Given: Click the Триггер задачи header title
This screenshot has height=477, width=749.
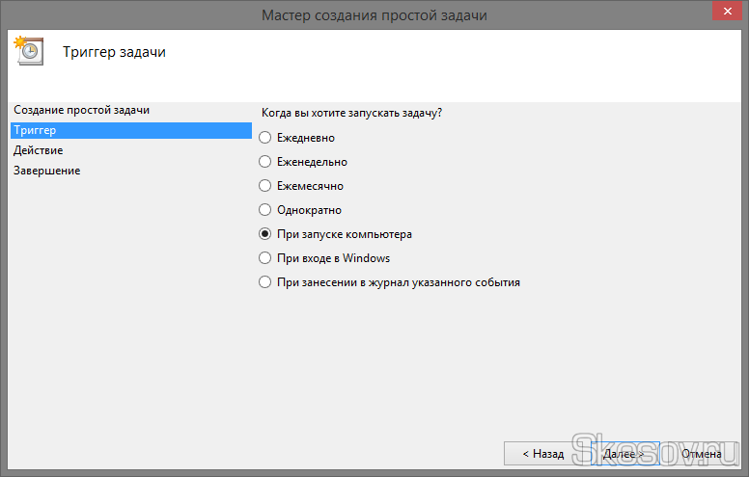Looking at the screenshot, I should [114, 52].
